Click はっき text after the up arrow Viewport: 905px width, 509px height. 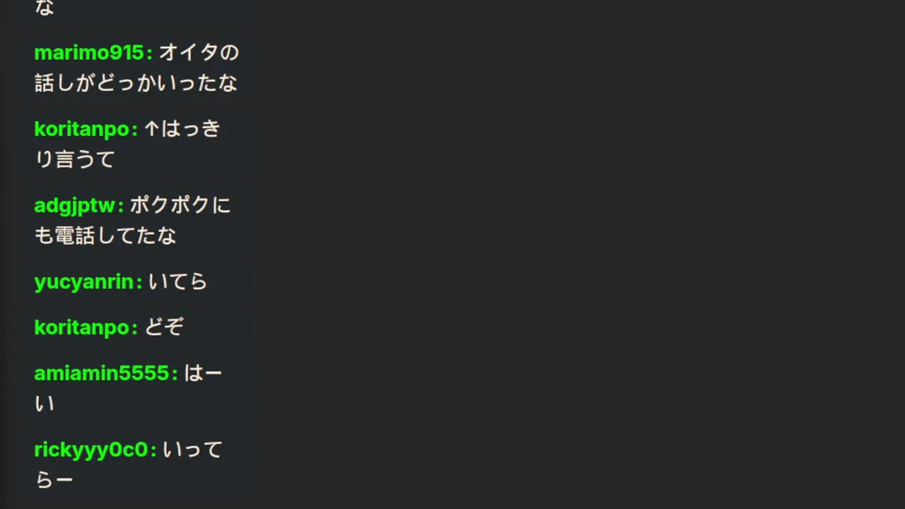[191, 129]
